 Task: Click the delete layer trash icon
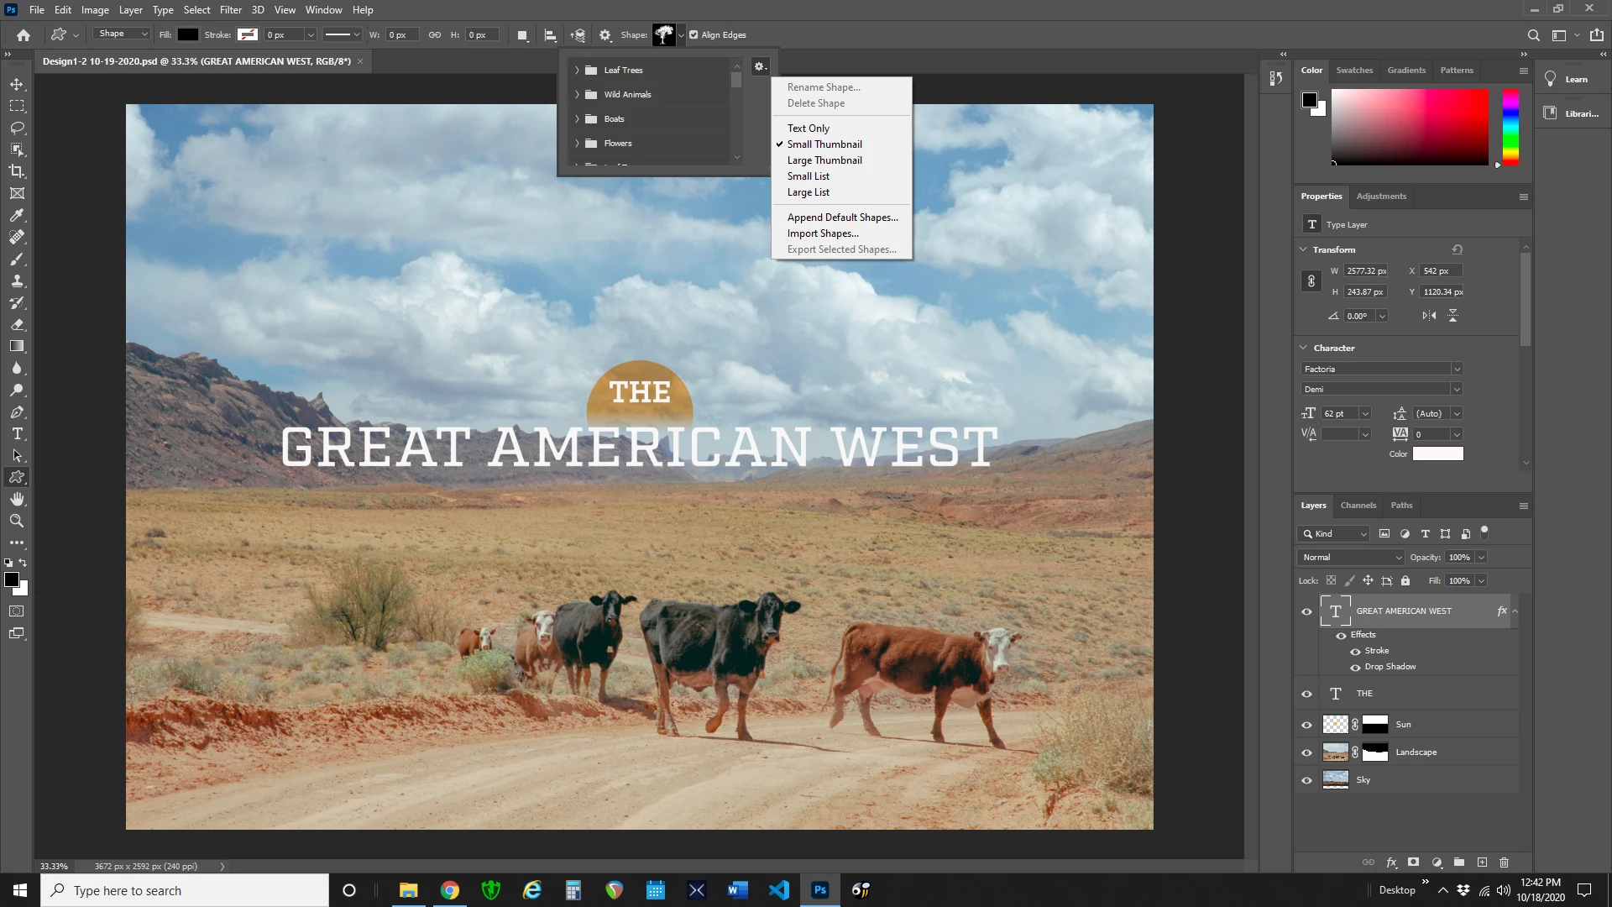(x=1504, y=862)
